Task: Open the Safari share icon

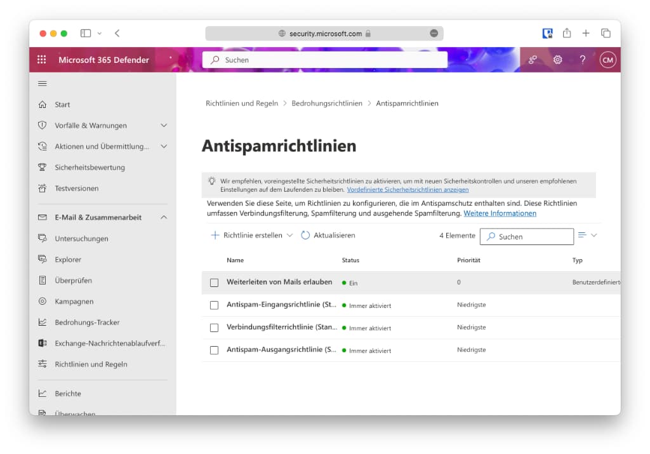Action: tap(567, 33)
